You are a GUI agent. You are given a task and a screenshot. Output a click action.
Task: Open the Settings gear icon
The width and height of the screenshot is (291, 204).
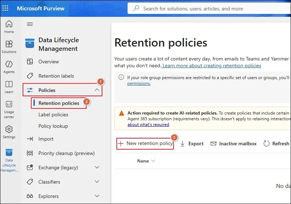tap(9, 129)
